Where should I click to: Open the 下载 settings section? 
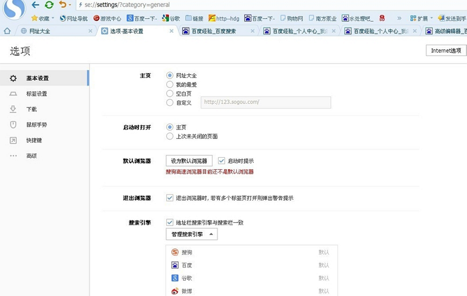pyautogui.click(x=45, y=109)
